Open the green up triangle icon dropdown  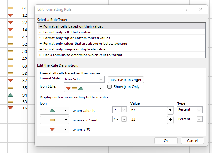[54, 111]
